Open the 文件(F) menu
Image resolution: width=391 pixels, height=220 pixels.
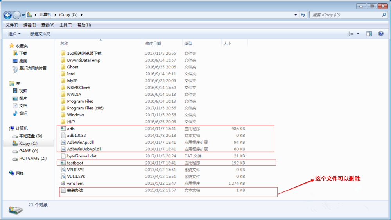[x=12, y=25]
